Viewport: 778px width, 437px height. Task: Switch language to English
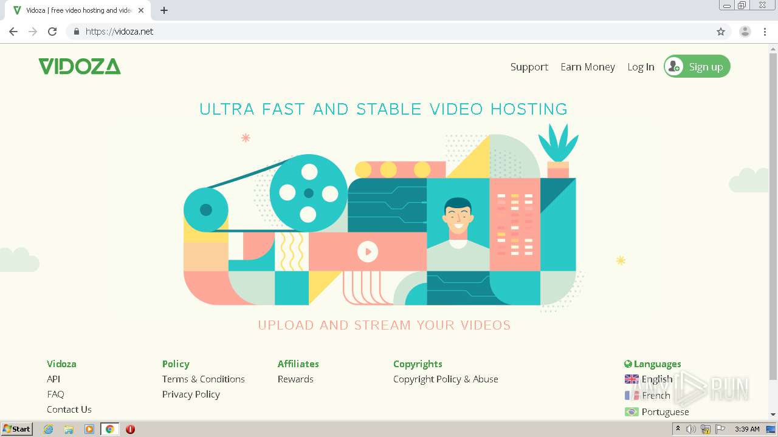coord(657,379)
